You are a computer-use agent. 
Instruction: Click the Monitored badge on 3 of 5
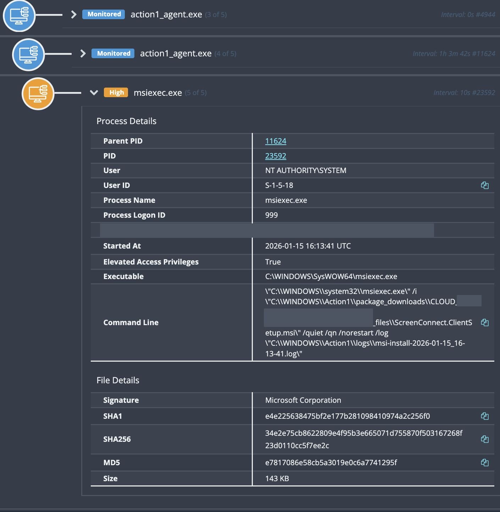[x=104, y=15]
